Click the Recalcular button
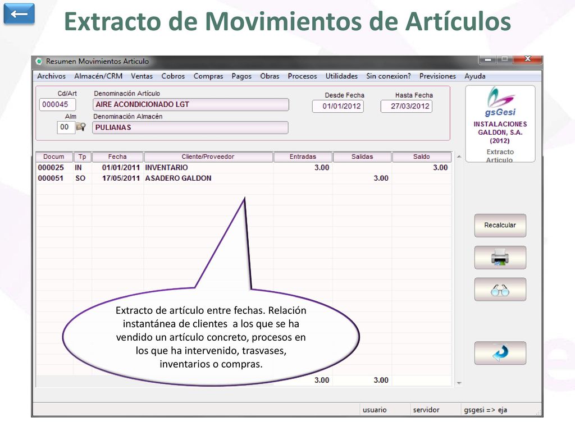 [500, 226]
